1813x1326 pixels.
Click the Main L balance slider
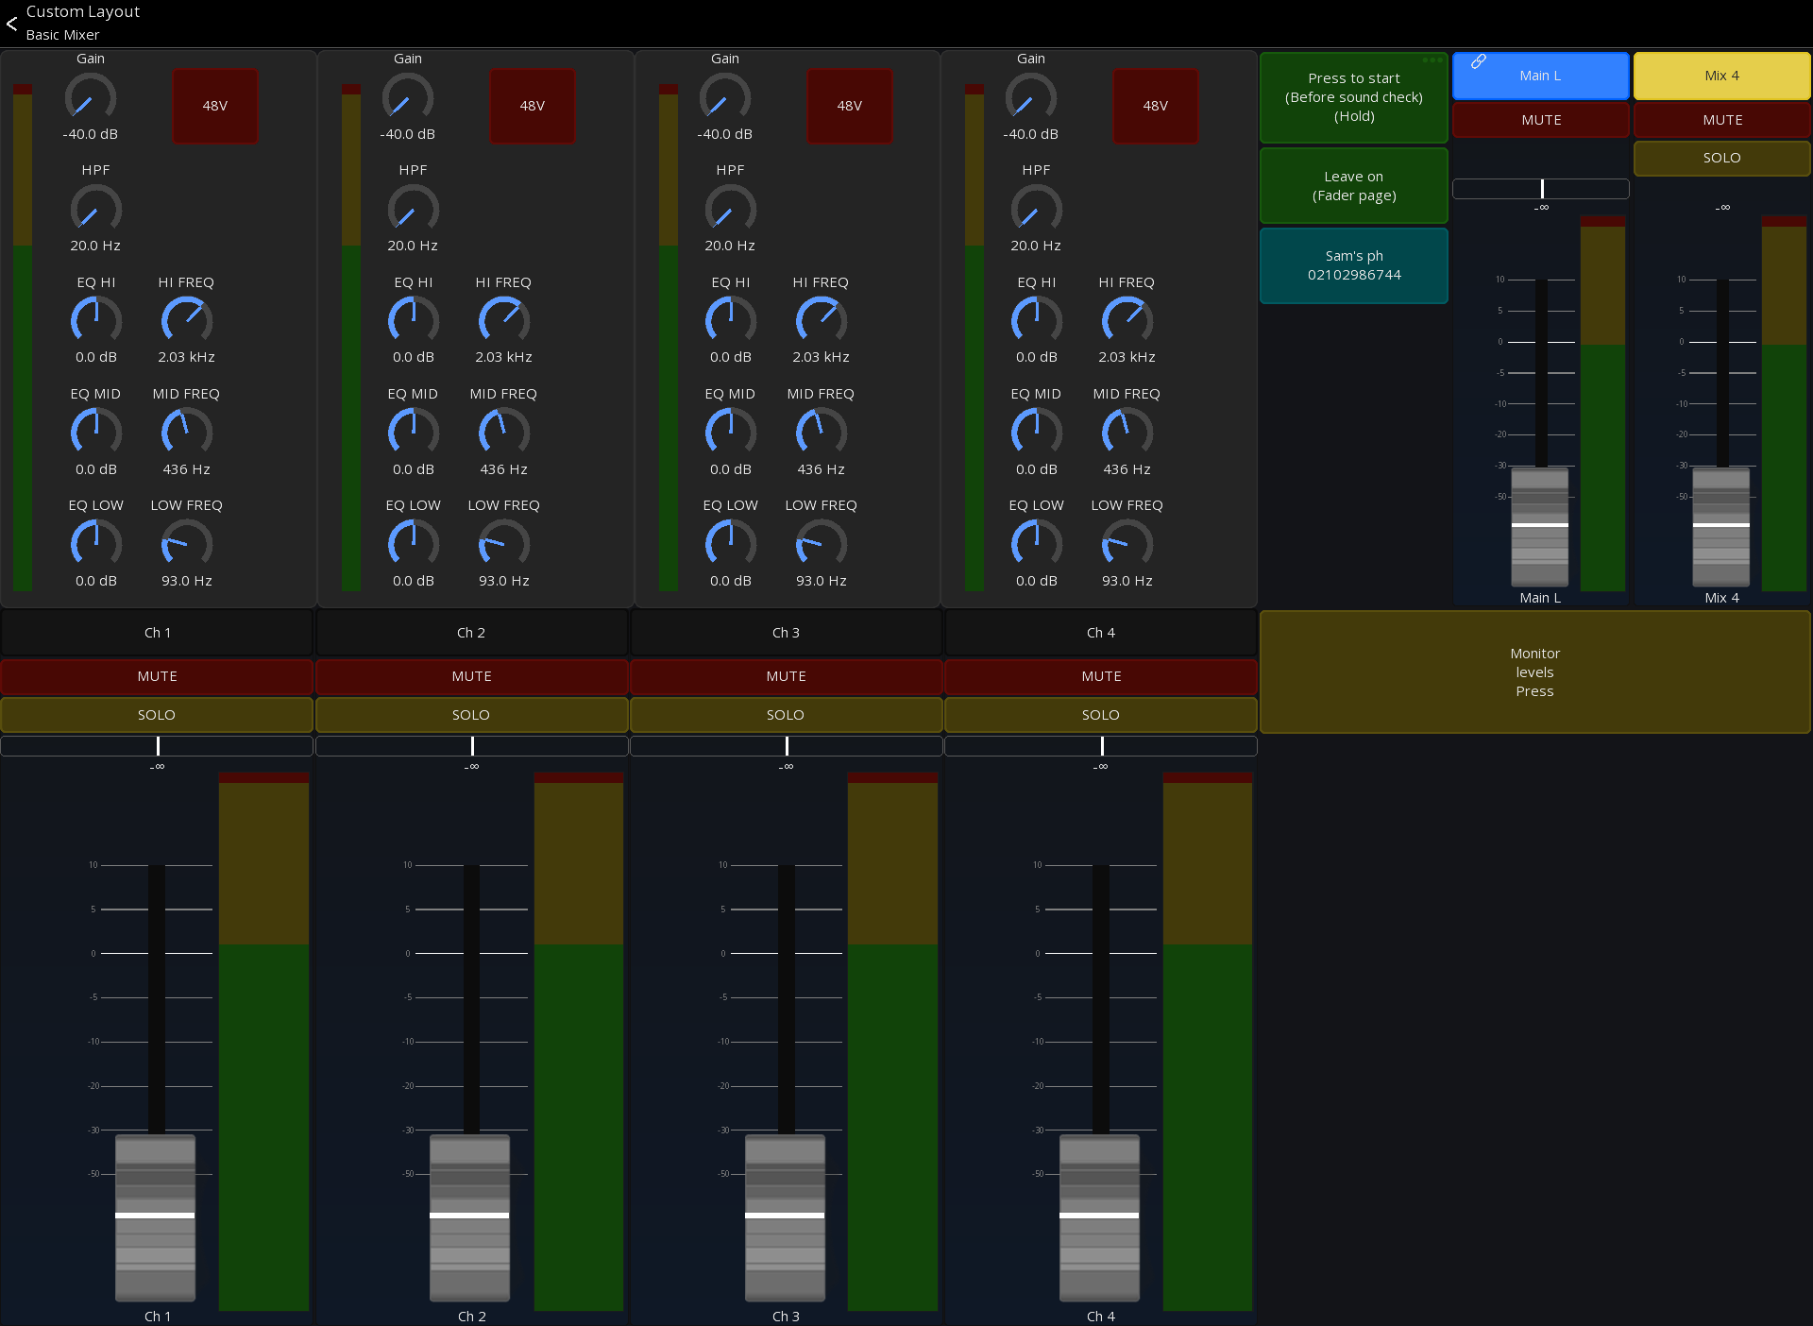coord(1541,189)
